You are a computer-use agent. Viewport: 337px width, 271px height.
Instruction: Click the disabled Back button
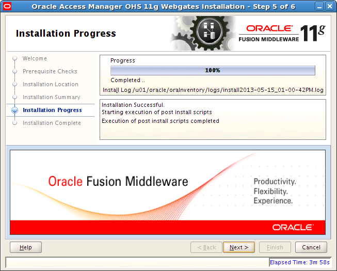(x=206, y=247)
